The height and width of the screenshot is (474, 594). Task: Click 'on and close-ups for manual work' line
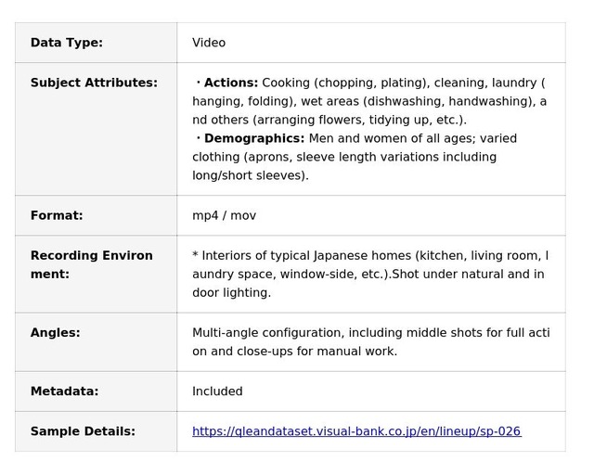click(x=294, y=351)
